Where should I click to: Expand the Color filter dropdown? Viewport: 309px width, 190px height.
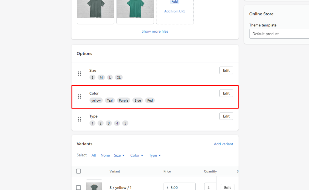click(137, 155)
